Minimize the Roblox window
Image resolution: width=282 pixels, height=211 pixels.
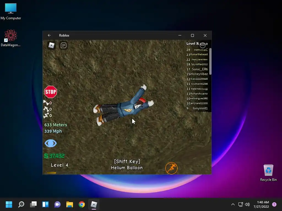180,35
